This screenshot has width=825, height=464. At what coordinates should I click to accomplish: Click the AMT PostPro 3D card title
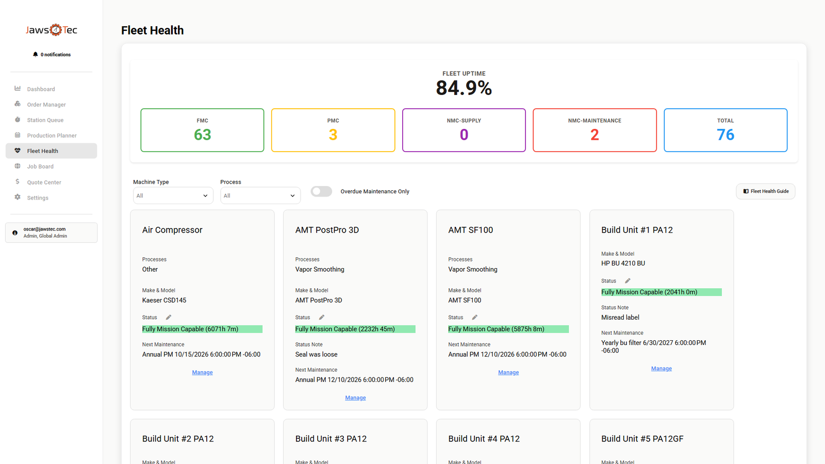(x=327, y=230)
